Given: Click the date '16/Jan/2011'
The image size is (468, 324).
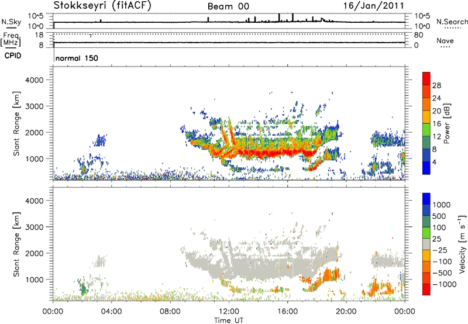Looking at the screenshot, I should (x=374, y=5).
